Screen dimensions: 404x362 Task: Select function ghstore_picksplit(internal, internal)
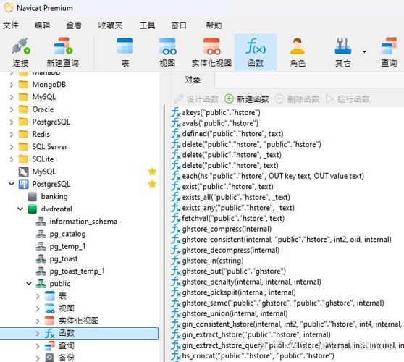point(239,292)
